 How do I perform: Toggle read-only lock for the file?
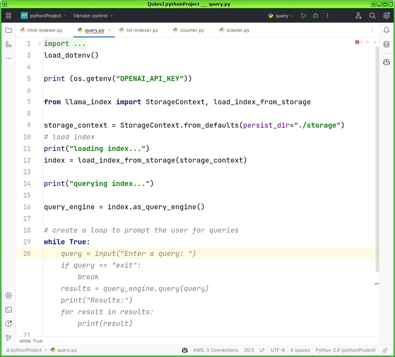pos(385,350)
